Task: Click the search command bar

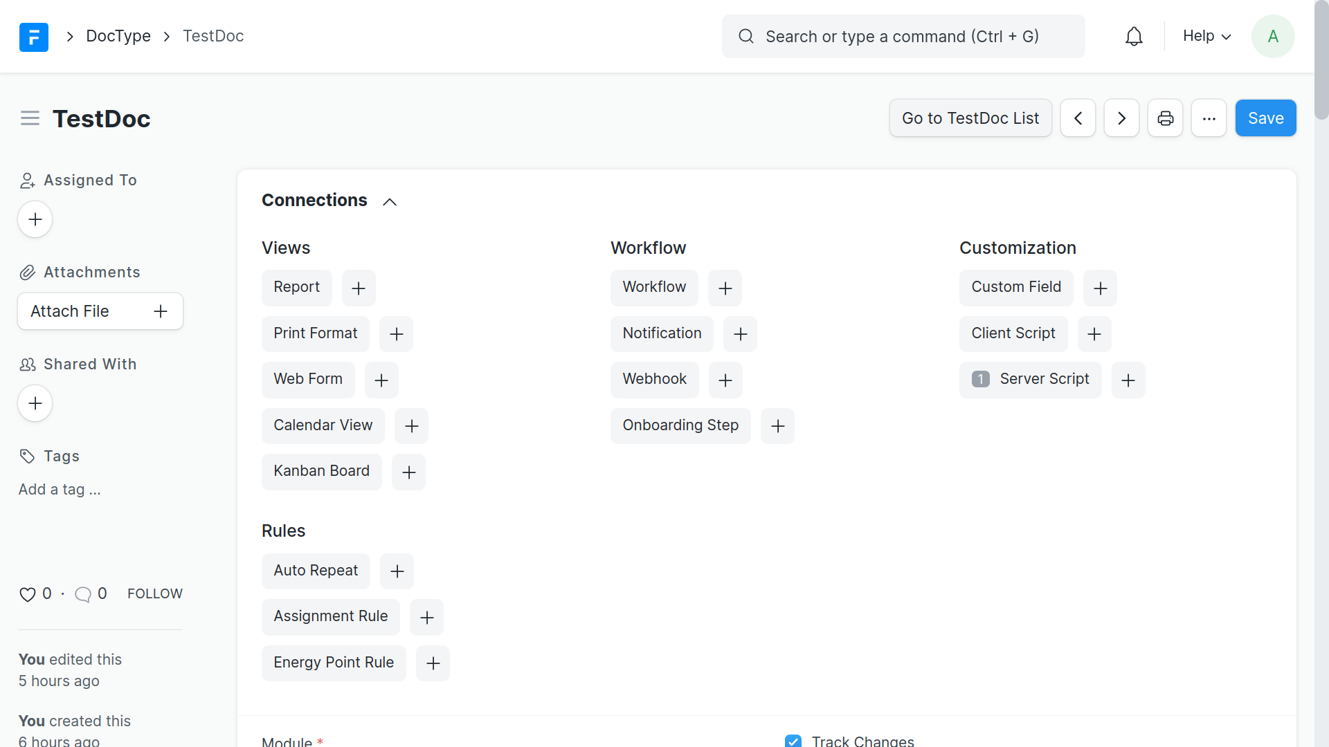Action: pyautogui.click(x=903, y=37)
